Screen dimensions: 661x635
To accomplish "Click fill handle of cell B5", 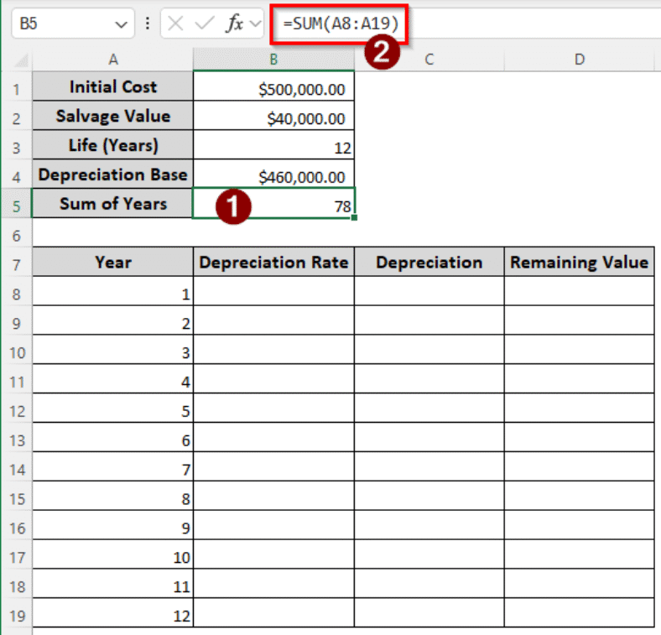I will (354, 217).
